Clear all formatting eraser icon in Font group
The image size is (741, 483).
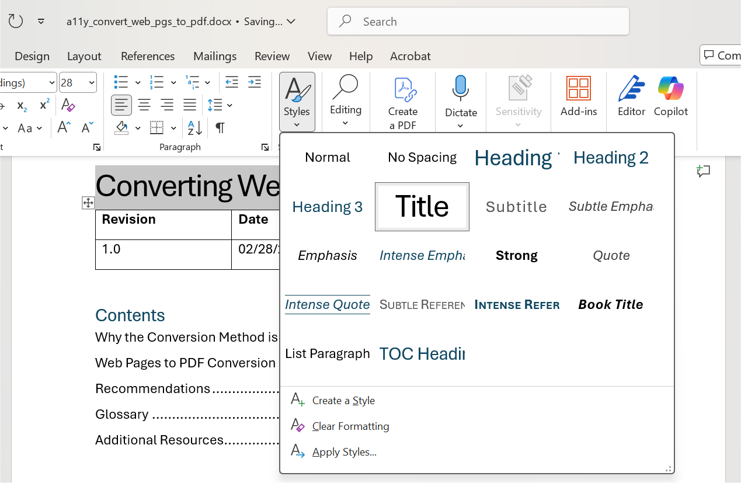pyautogui.click(x=68, y=106)
